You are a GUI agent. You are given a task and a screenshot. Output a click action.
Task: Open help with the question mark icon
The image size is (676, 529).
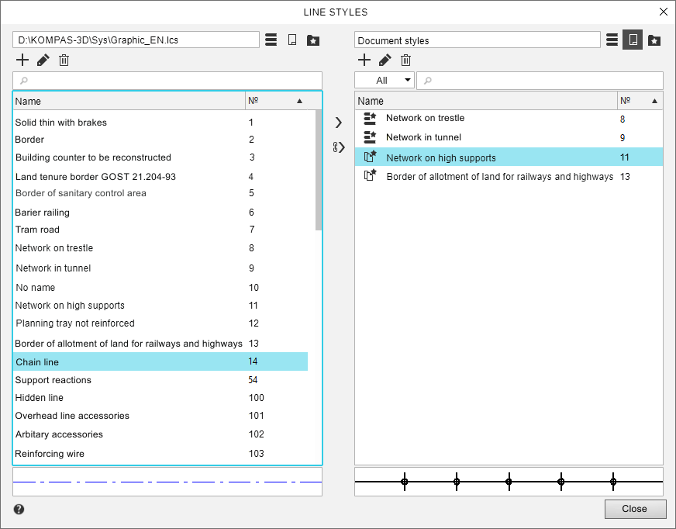(x=19, y=510)
